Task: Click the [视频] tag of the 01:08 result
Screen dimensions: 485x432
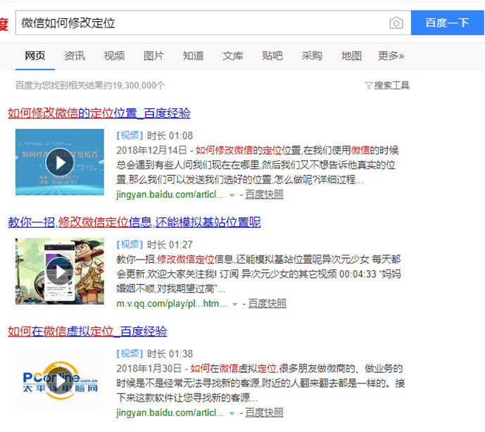Action: tap(130, 136)
